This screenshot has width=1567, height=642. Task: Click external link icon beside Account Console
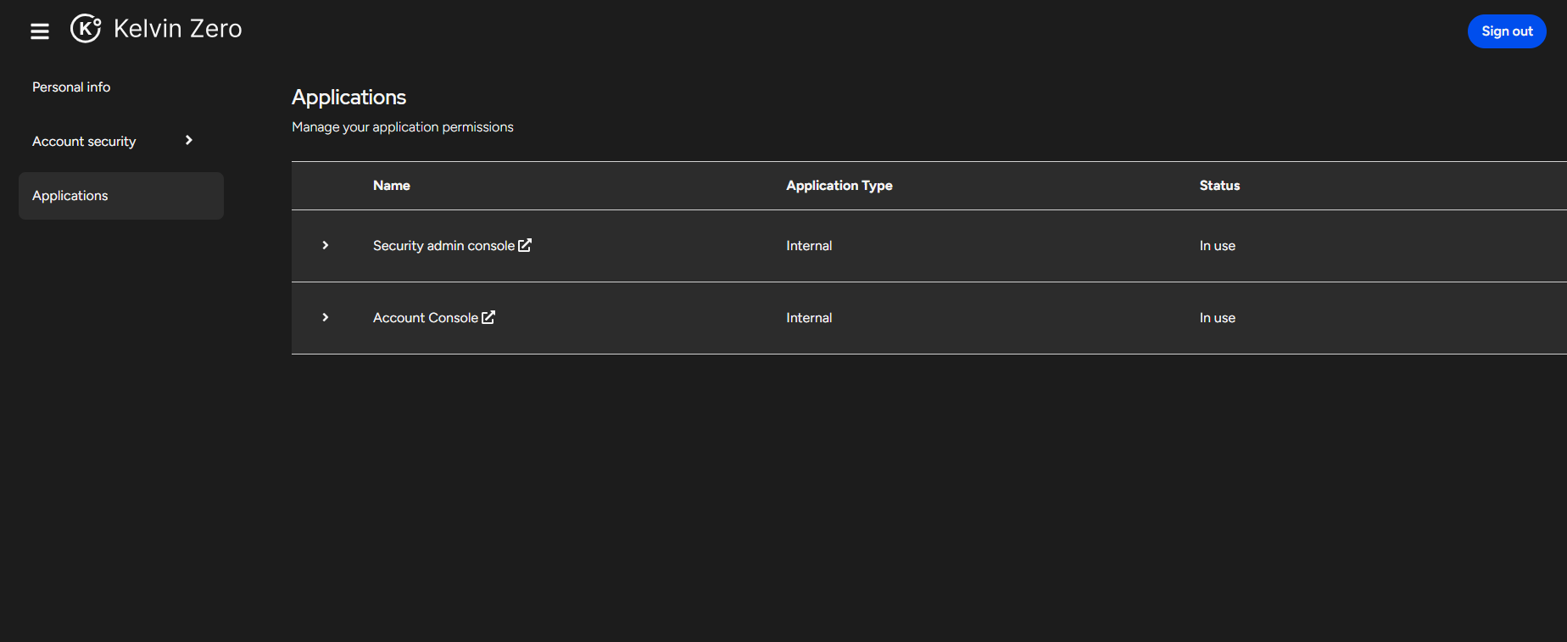click(488, 317)
